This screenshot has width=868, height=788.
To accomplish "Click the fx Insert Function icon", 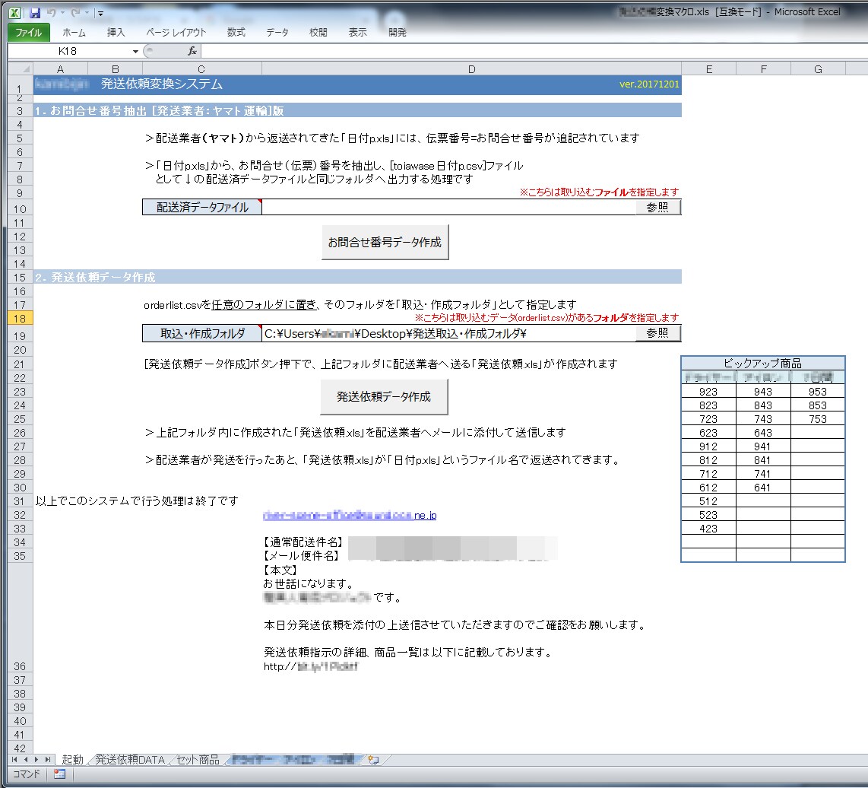I will click(192, 51).
